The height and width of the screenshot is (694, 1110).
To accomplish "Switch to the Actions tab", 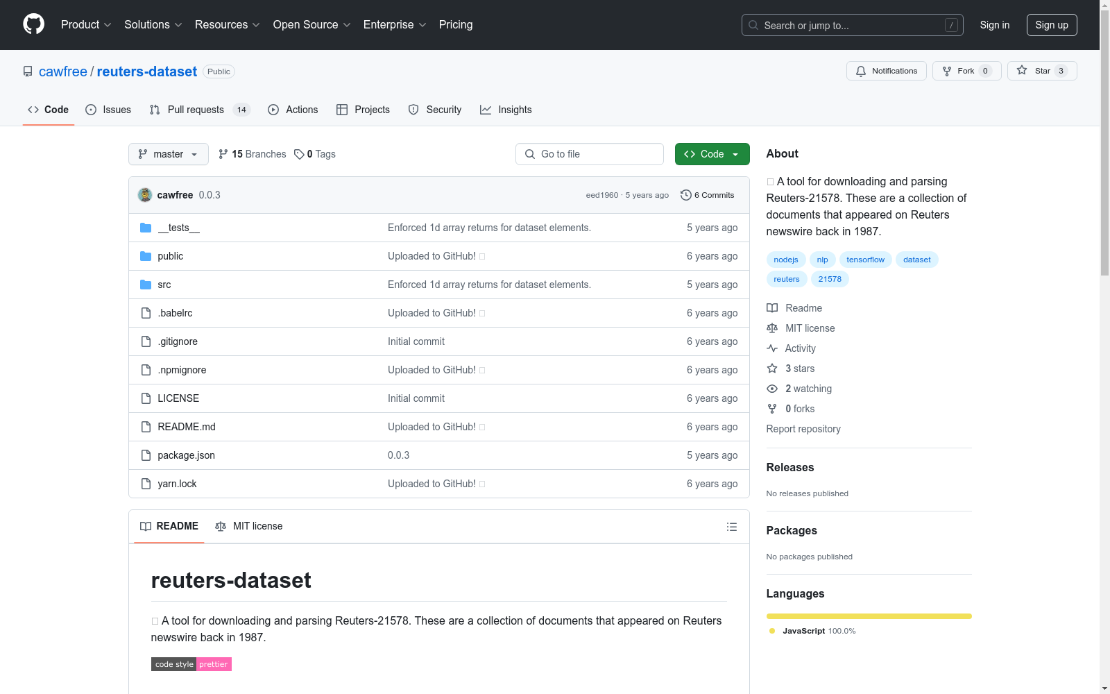I will (x=293, y=110).
